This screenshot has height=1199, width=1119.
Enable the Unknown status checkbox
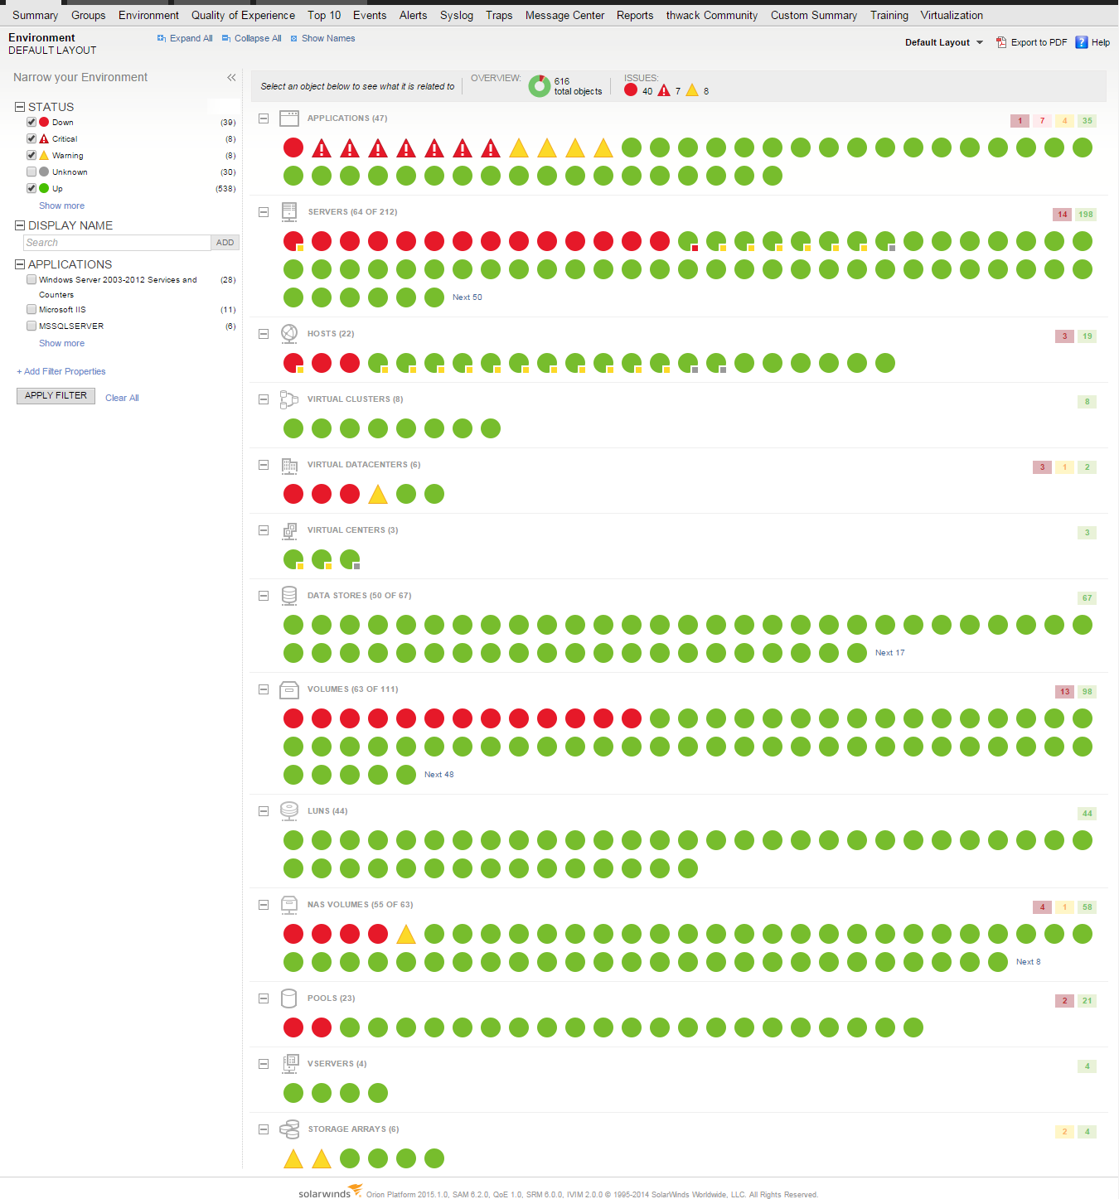click(31, 172)
